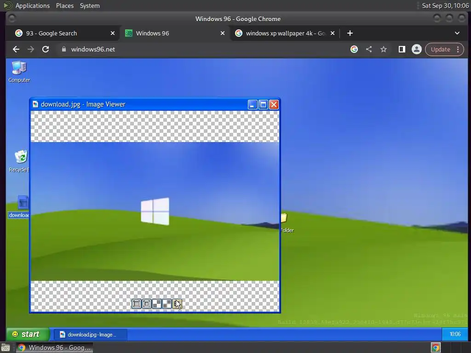Switch to the Windows 96 browser tab
The width and height of the screenshot is (471, 353).
174,33
